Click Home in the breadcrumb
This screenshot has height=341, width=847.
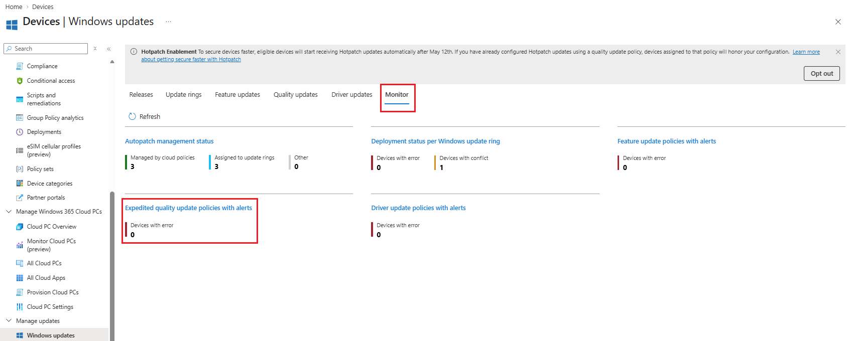click(14, 7)
